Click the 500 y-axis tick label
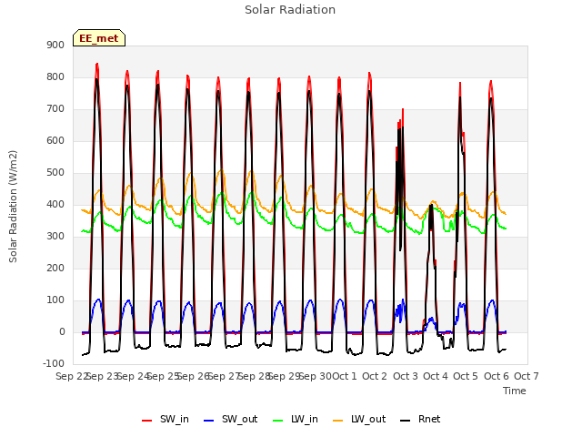 [55, 172]
